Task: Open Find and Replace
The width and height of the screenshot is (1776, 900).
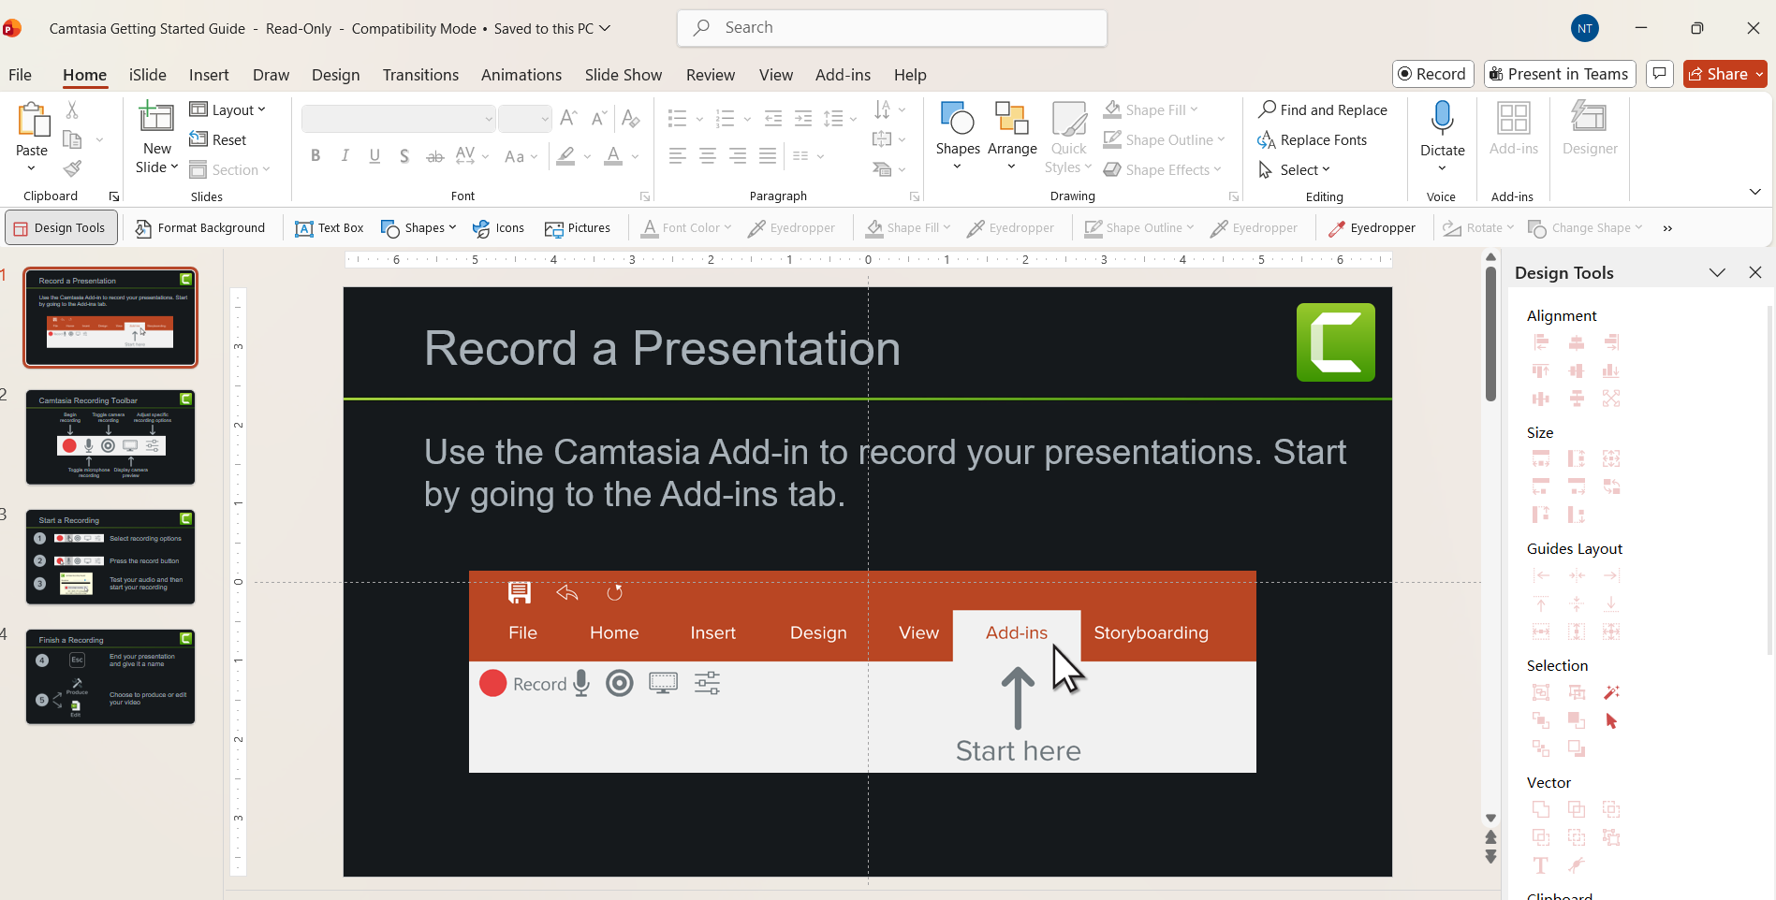Action: (1322, 110)
